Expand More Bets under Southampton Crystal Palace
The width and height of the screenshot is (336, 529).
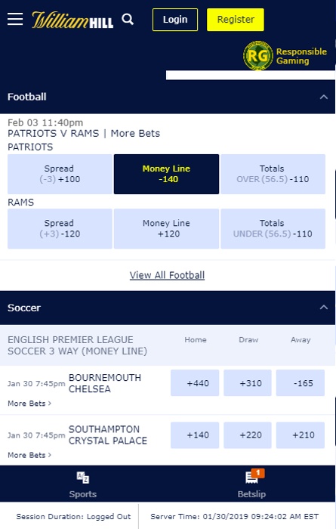point(29,455)
